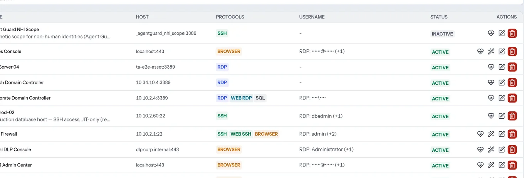
Task: Click heart icon on Admin Center row
Action: coord(480,165)
